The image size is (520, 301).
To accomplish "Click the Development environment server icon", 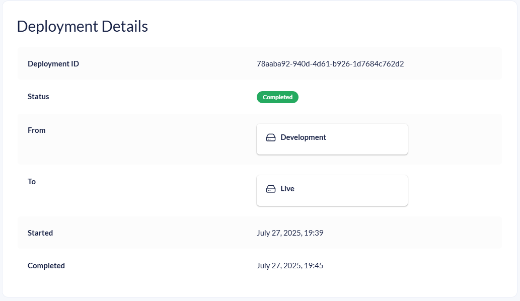I will [x=271, y=137].
